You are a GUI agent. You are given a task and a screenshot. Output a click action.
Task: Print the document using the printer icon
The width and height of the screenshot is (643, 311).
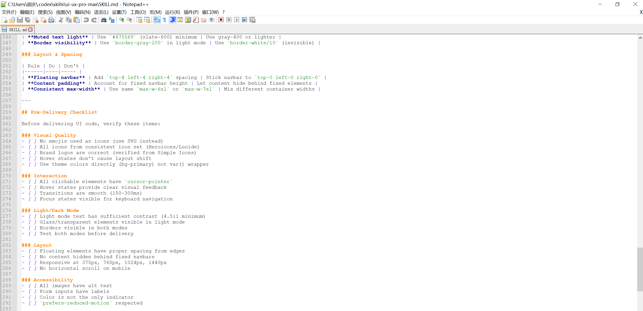tap(51, 20)
